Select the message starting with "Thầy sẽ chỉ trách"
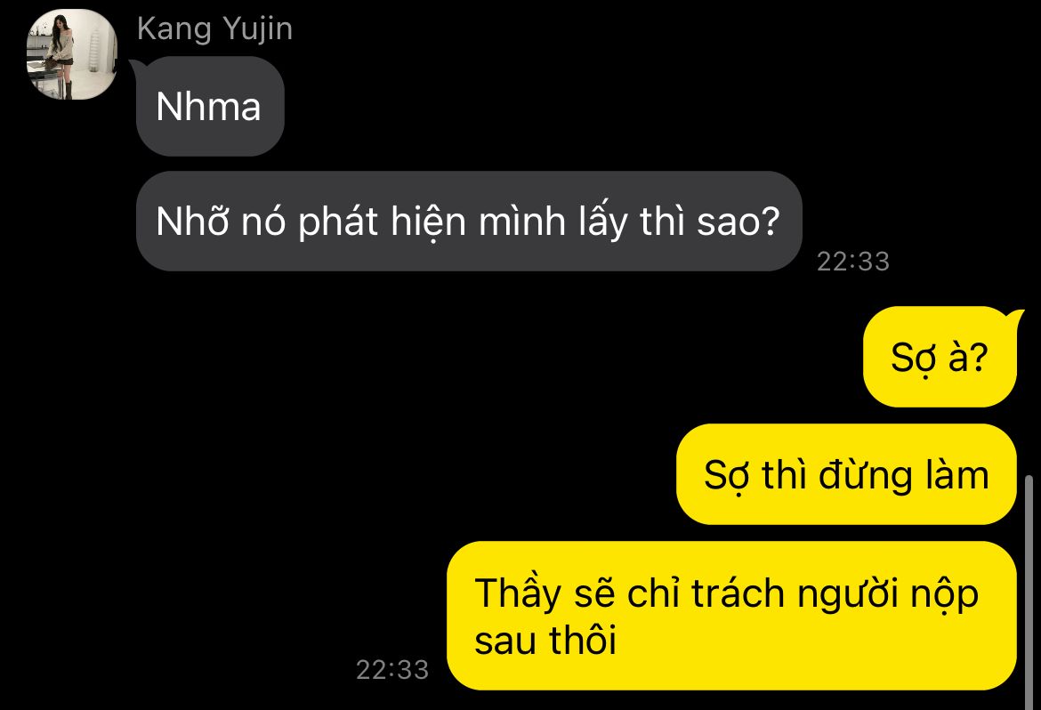Viewport: 1041px width, 710px height. [x=731, y=616]
